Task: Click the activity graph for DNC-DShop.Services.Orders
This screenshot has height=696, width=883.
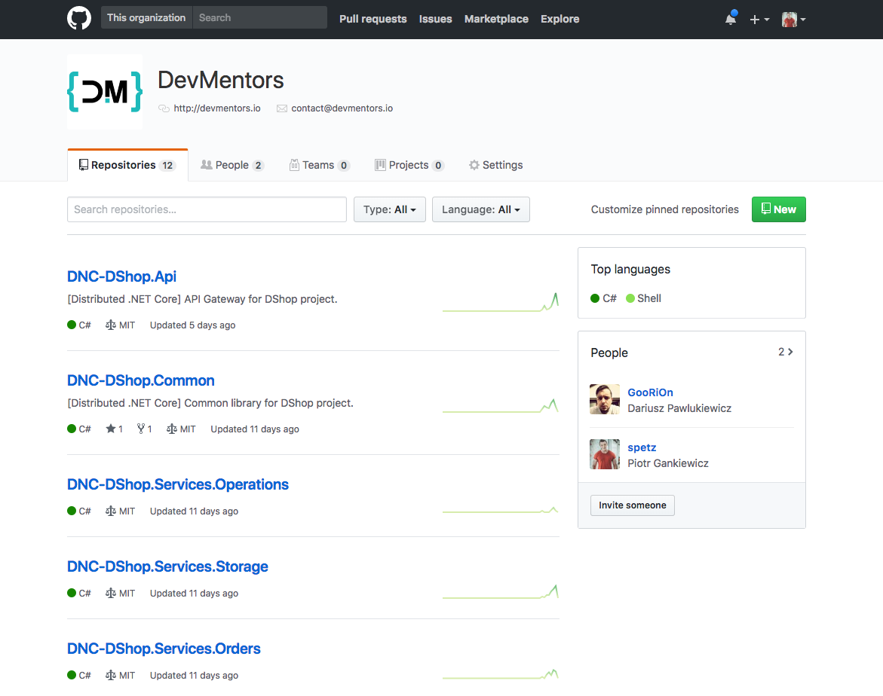Action: (500, 674)
